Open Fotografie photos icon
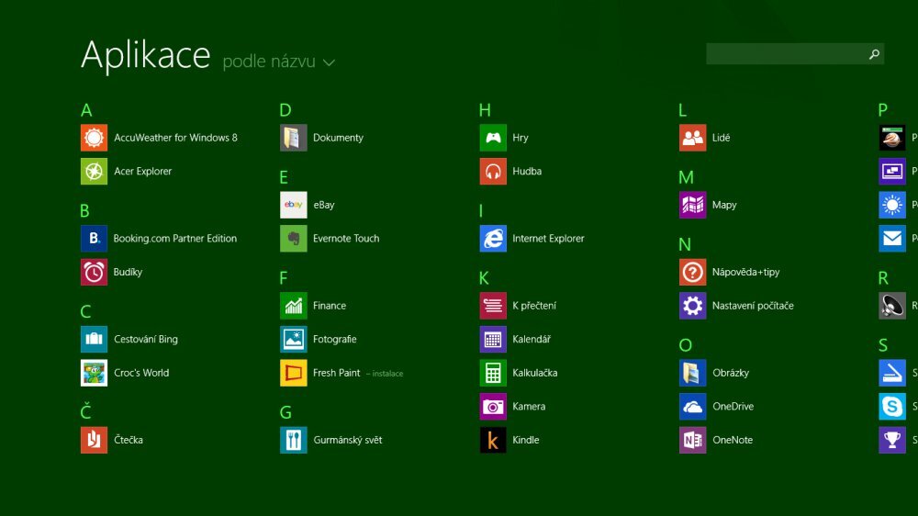The image size is (918, 516). 294,339
